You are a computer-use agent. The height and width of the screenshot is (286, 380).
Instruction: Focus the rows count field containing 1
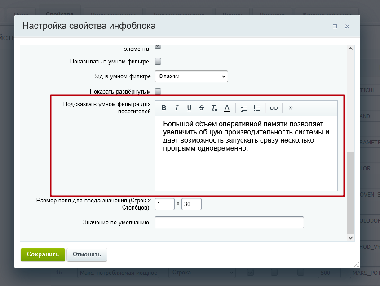click(164, 204)
